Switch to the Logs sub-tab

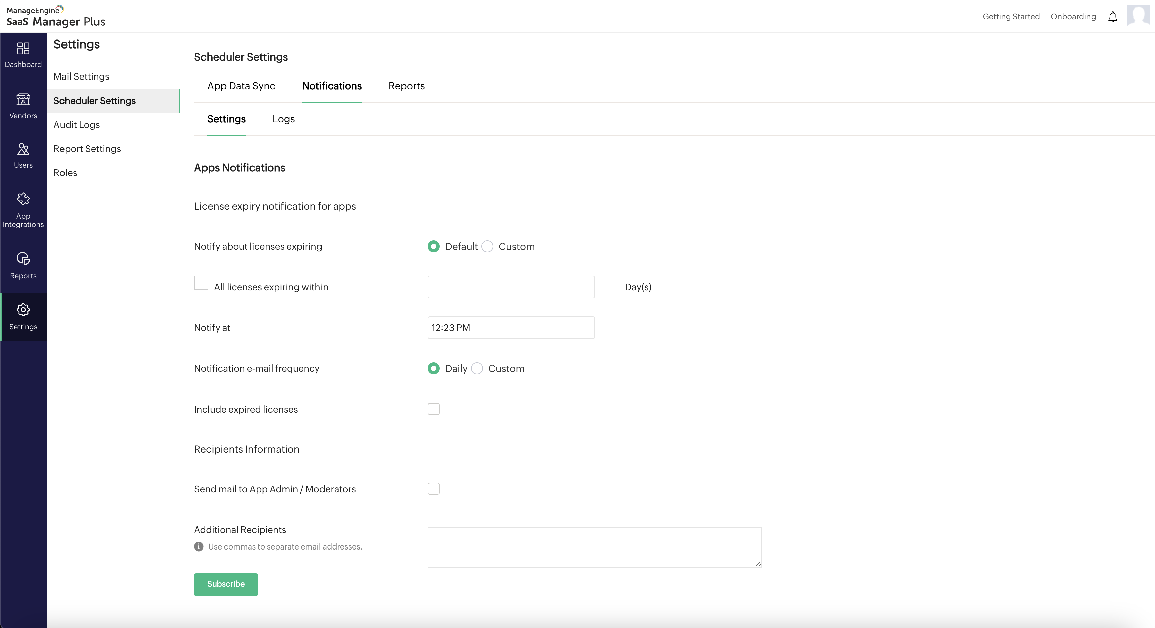tap(283, 119)
